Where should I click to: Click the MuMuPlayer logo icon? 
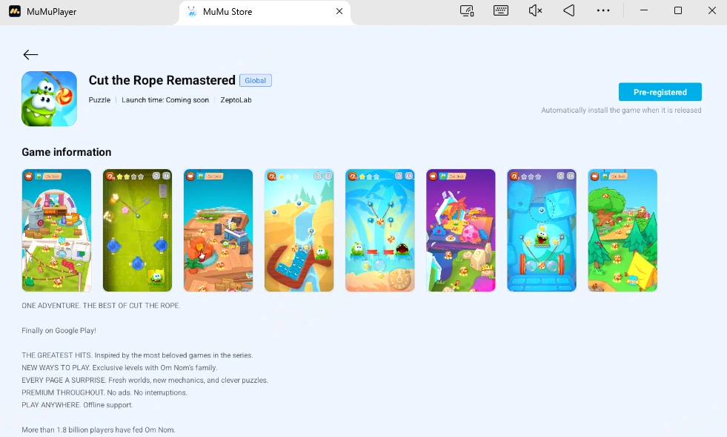click(x=15, y=11)
